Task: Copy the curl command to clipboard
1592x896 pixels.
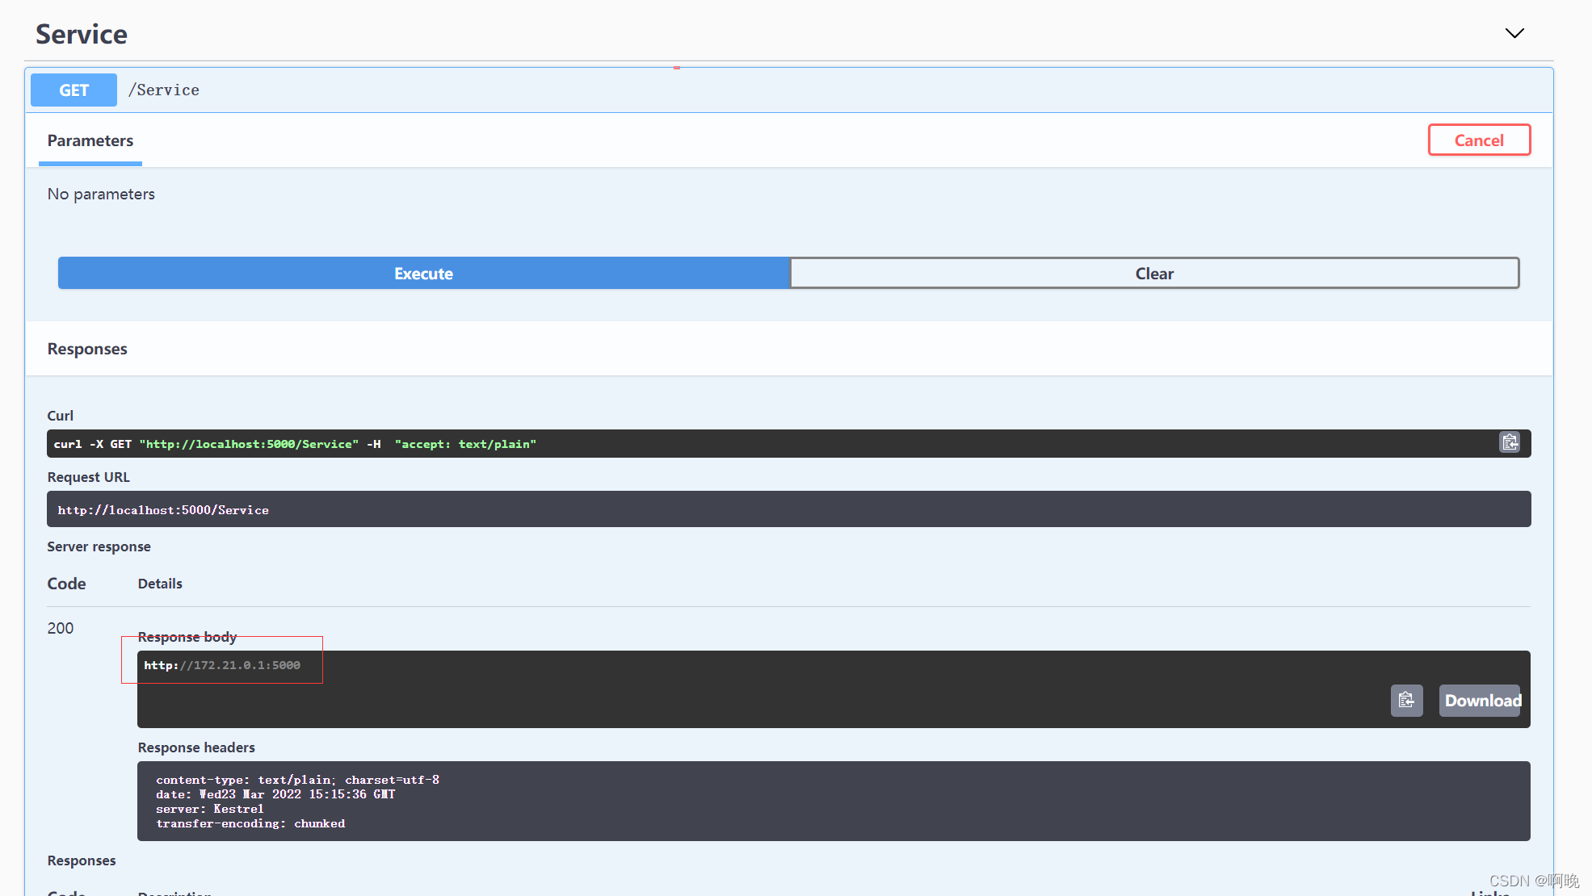Action: [x=1510, y=442]
